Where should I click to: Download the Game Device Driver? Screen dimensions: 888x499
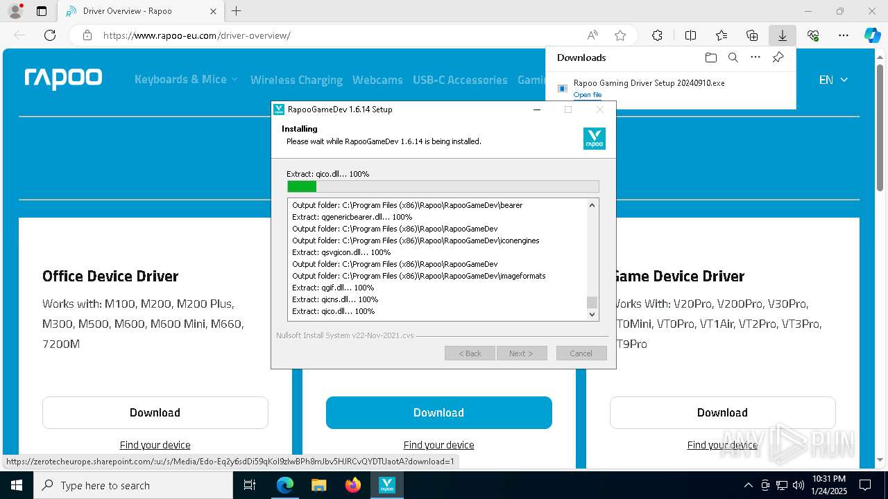[x=723, y=412]
